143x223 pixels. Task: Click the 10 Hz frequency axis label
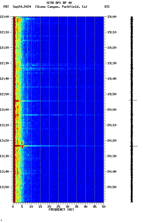coord(31,207)
